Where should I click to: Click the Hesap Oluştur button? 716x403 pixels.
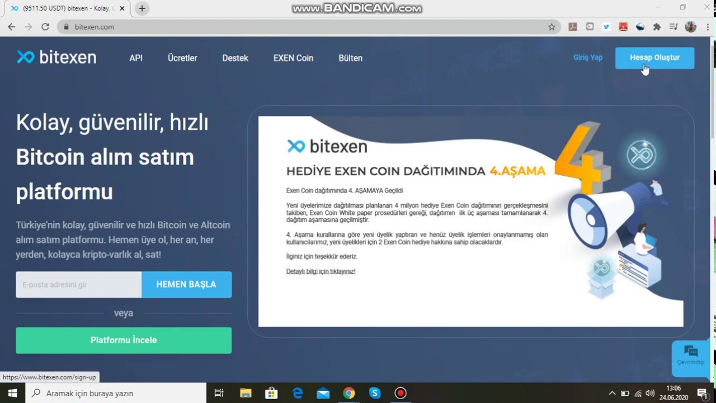(x=654, y=58)
